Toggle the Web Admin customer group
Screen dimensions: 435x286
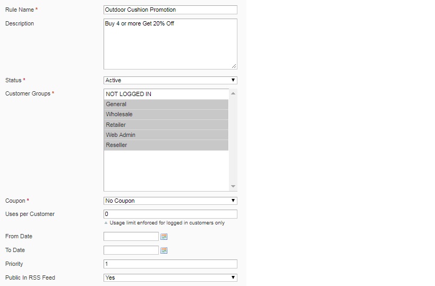166,135
